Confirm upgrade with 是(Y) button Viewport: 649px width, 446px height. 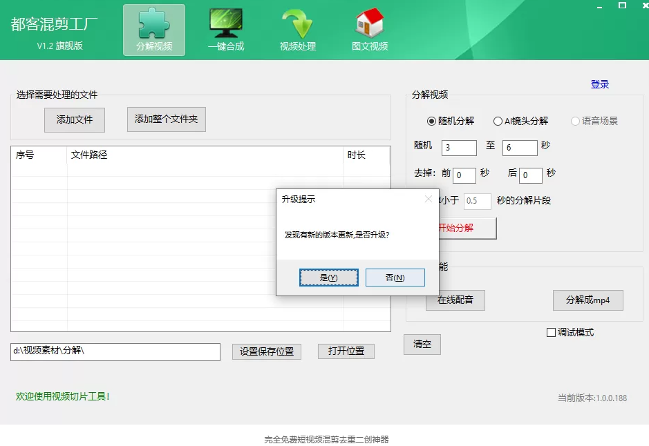click(x=328, y=278)
